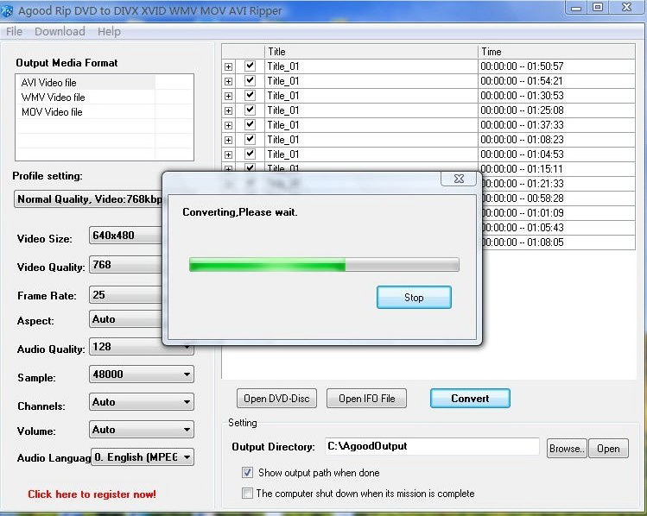
Task: Expand the title row lasting 01:30:53
Action: point(228,96)
